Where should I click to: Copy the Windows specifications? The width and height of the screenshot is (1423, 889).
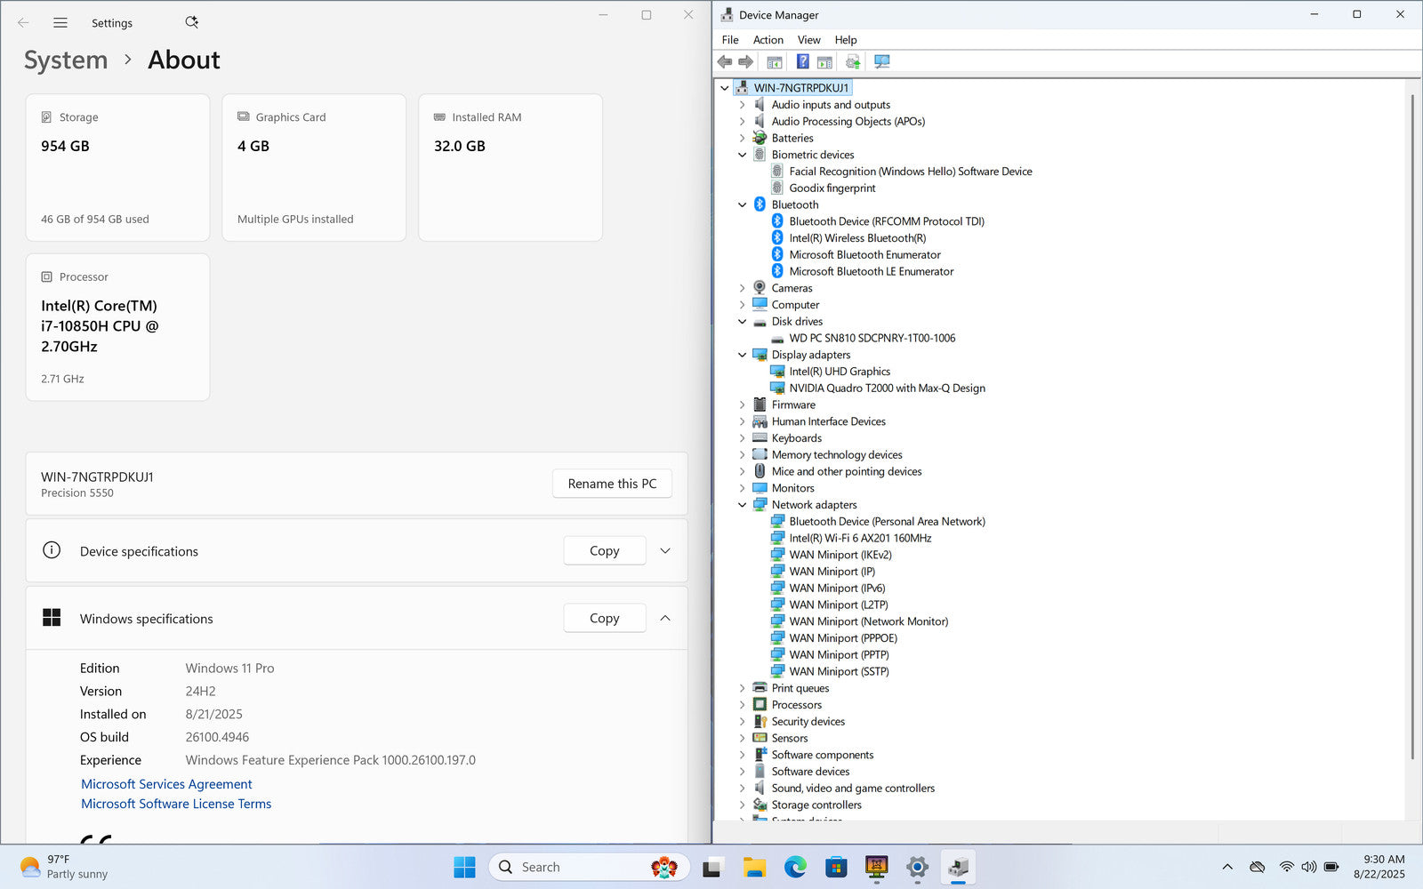click(x=604, y=618)
